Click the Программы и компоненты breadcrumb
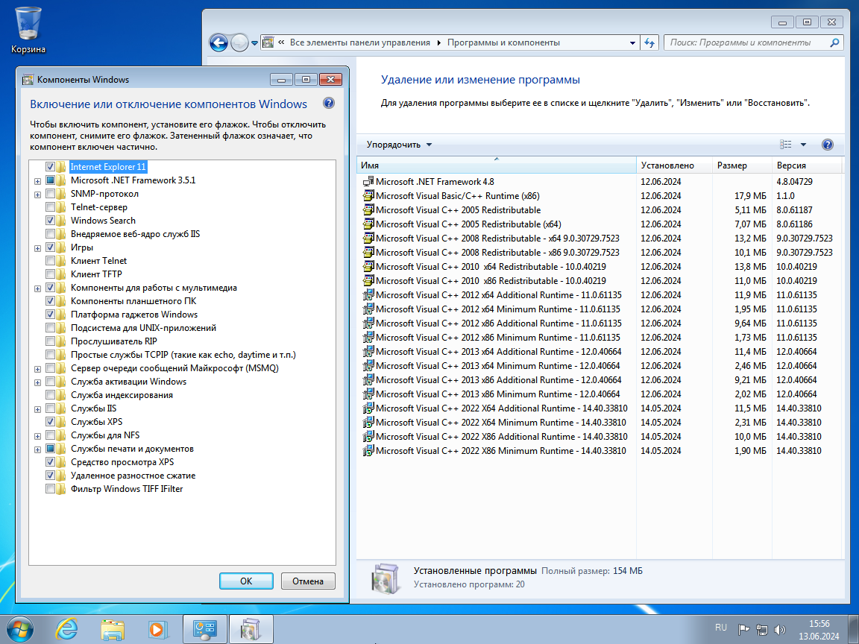 503,42
